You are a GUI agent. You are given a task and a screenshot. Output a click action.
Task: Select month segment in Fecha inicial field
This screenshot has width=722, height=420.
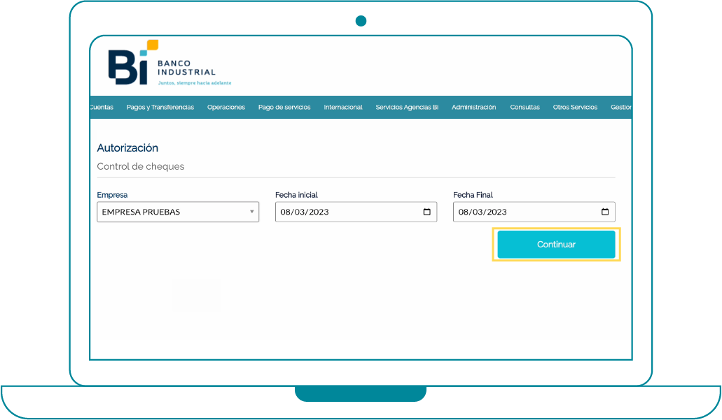(x=299, y=212)
